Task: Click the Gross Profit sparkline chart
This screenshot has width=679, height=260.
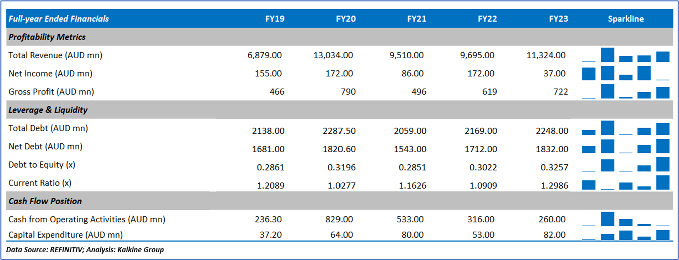Action: (626, 92)
